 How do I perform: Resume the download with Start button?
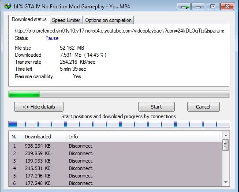pos(157,107)
